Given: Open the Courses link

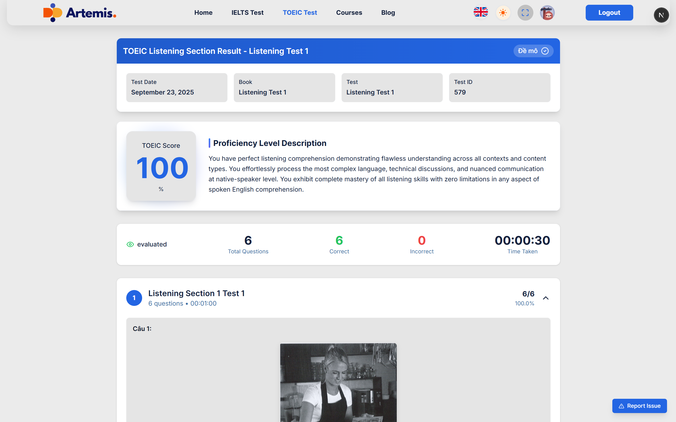Looking at the screenshot, I should 349,13.
